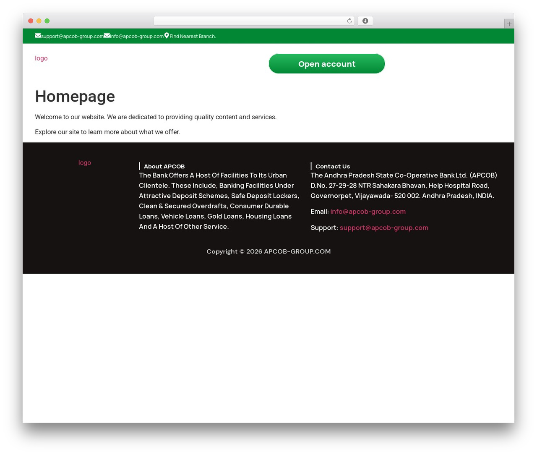Open the Open account button
537x455 pixels.
click(x=327, y=64)
